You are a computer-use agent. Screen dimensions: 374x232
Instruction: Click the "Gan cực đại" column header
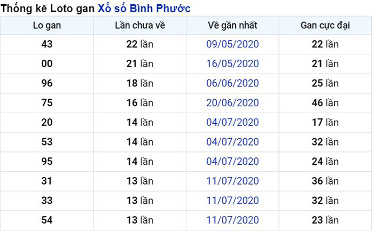[x=325, y=26]
